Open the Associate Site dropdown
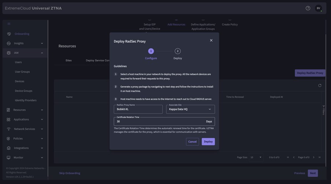The width and height of the screenshot is (331, 184). tap(190, 109)
